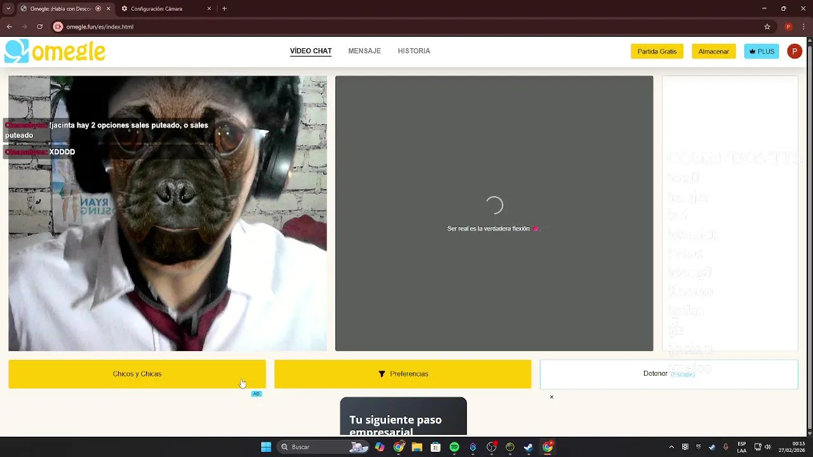Open the HISTORIA tab

[414, 51]
